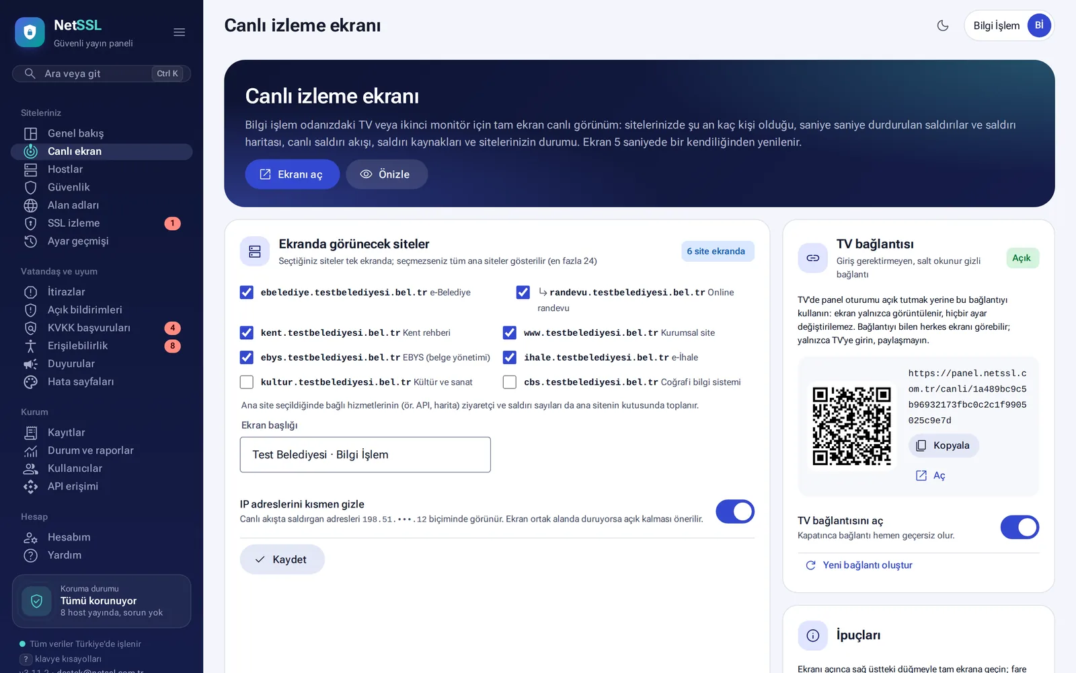Click the API erişimi icon
The image size is (1076, 673).
coord(30,487)
